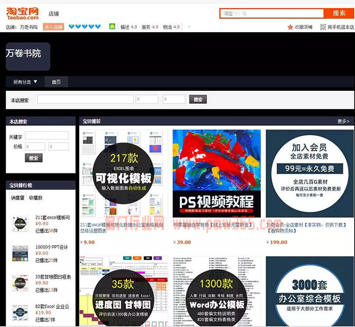Screen dimensions: 355x327
Task: Click the sidebar minimum 价格 field
Action: [x=35, y=146]
